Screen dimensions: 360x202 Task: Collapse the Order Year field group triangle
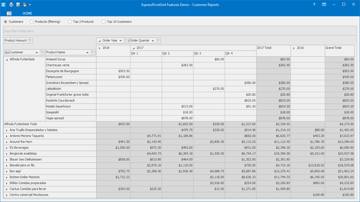coord(100,41)
